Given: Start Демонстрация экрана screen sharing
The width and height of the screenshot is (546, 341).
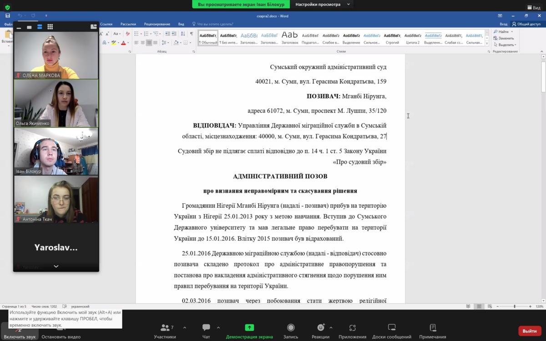Looking at the screenshot, I should [x=249, y=331].
